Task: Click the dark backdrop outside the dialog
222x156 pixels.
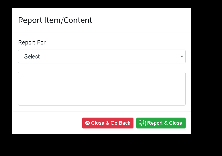Action: [x=207, y=71]
